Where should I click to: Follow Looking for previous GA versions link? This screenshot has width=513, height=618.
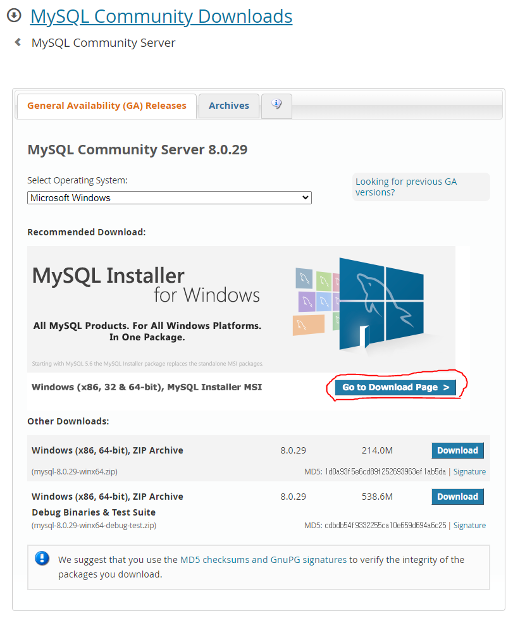tap(406, 187)
